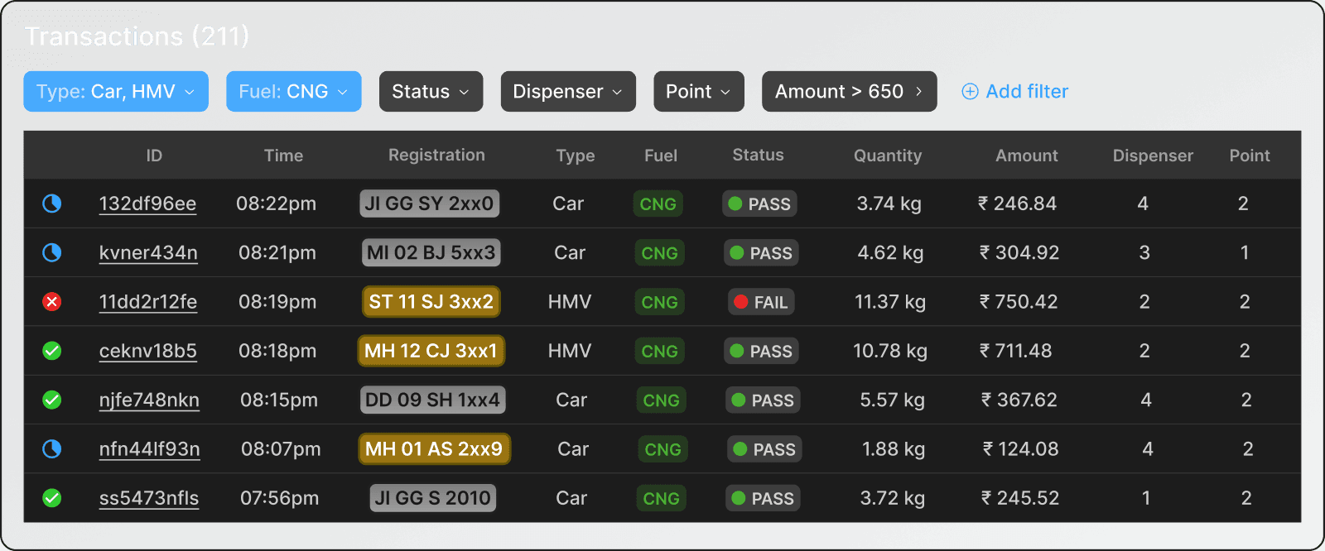This screenshot has width=1325, height=551.
Task: Open the Point filter dropdown
Action: (x=698, y=92)
